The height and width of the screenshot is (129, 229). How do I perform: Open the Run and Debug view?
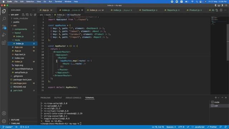[x=4, y=35]
